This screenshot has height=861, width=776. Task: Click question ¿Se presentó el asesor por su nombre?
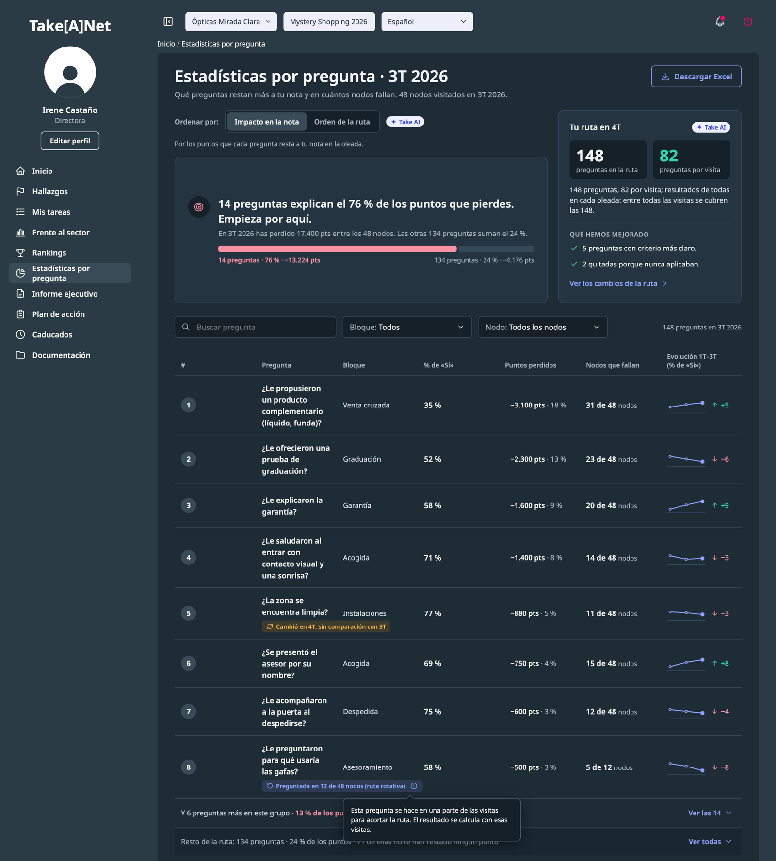coord(290,664)
